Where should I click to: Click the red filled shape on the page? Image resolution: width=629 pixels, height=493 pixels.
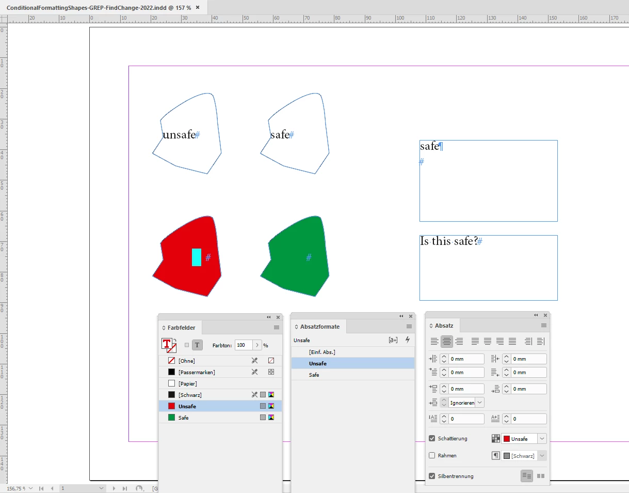187,256
